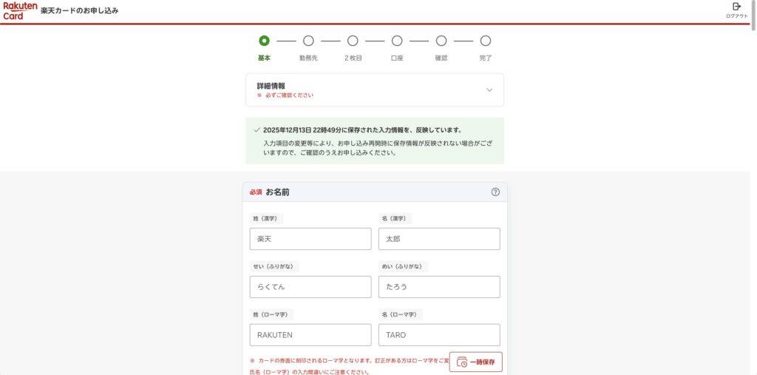757x375 pixels.
Task: Select the 確認 step circle
Action: point(441,41)
